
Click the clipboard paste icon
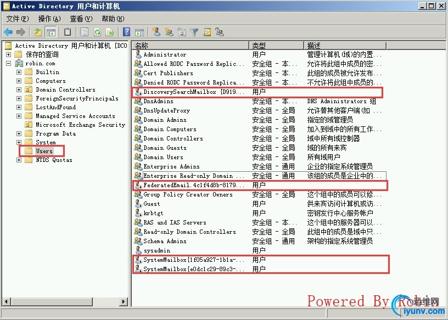click(68, 32)
